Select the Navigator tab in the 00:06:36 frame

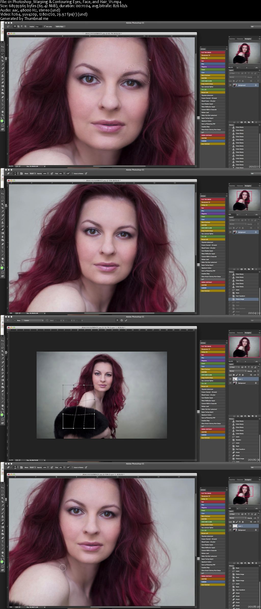point(248,333)
